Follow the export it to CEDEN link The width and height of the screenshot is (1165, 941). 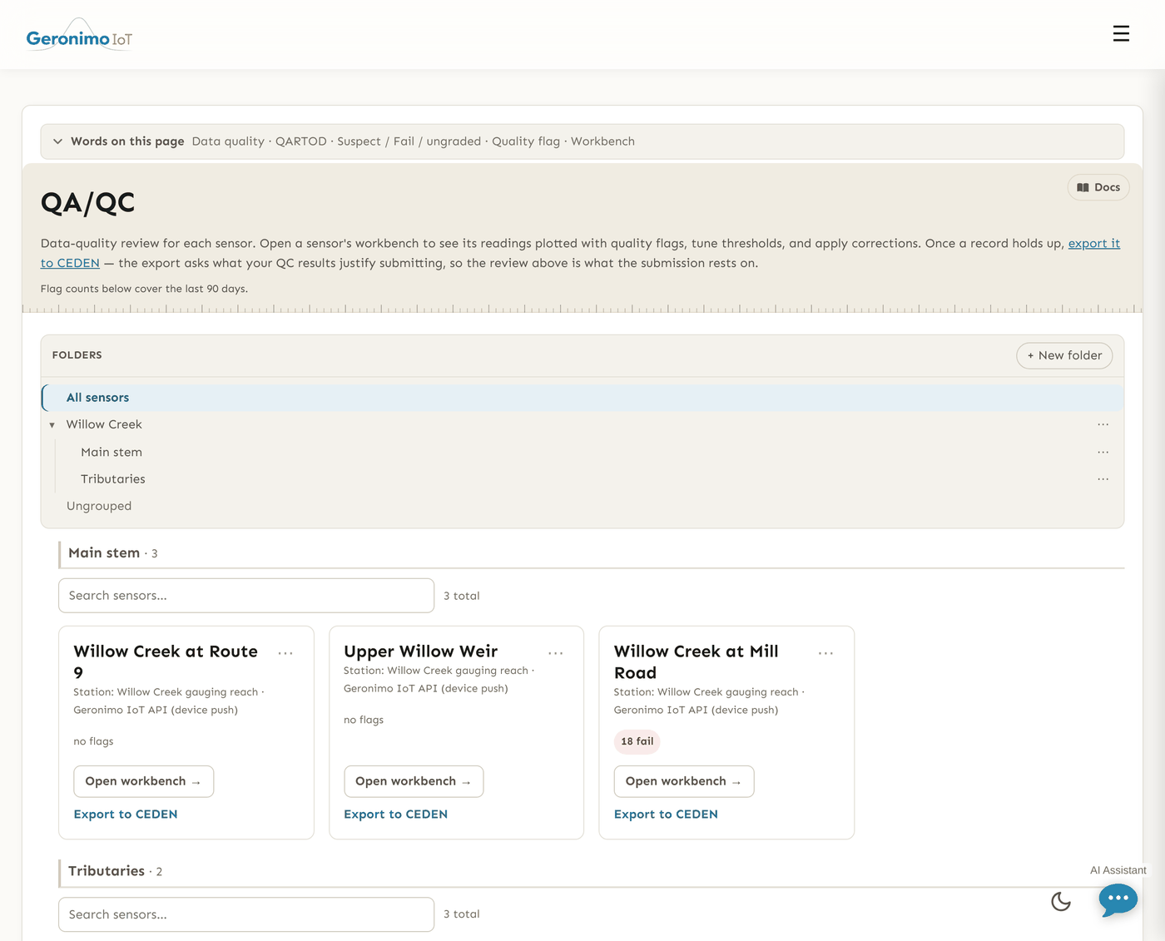point(1093,243)
